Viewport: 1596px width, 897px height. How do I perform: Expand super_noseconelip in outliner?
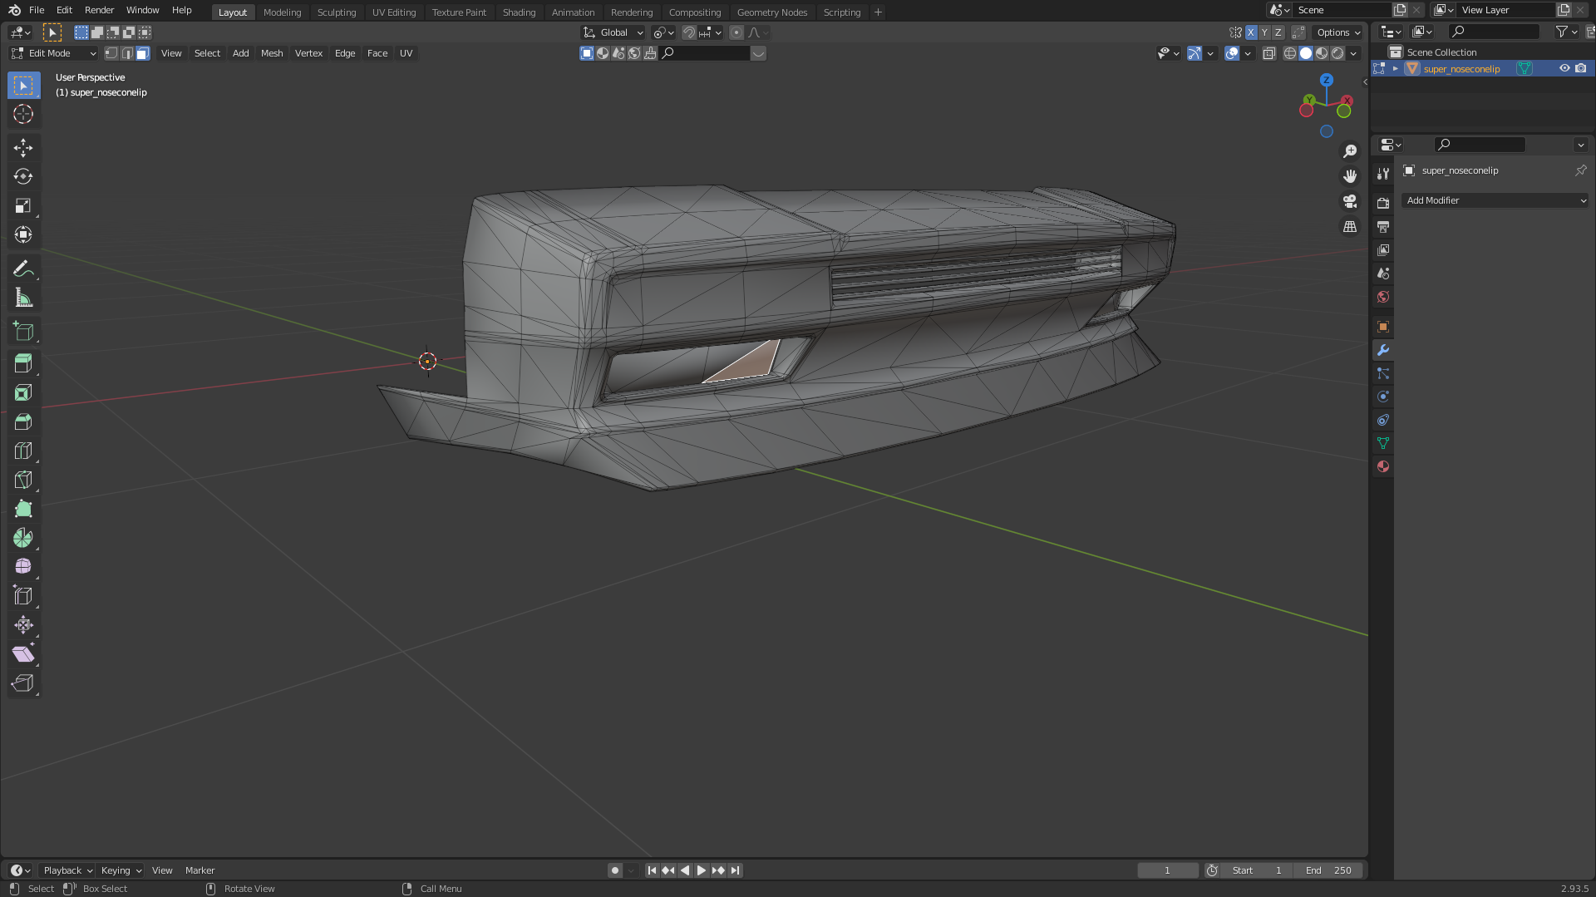(x=1396, y=69)
